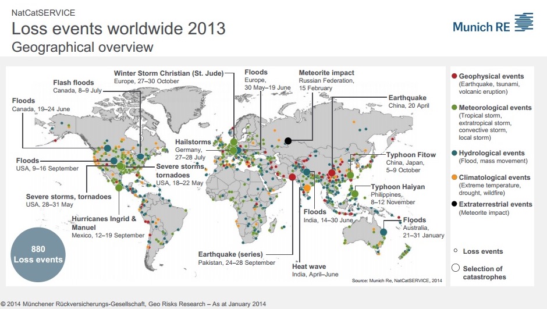Click the 'Geophysical events' legend label
Image resolution: width=547 pixels, height=309 pixels.
coord(491,76)
